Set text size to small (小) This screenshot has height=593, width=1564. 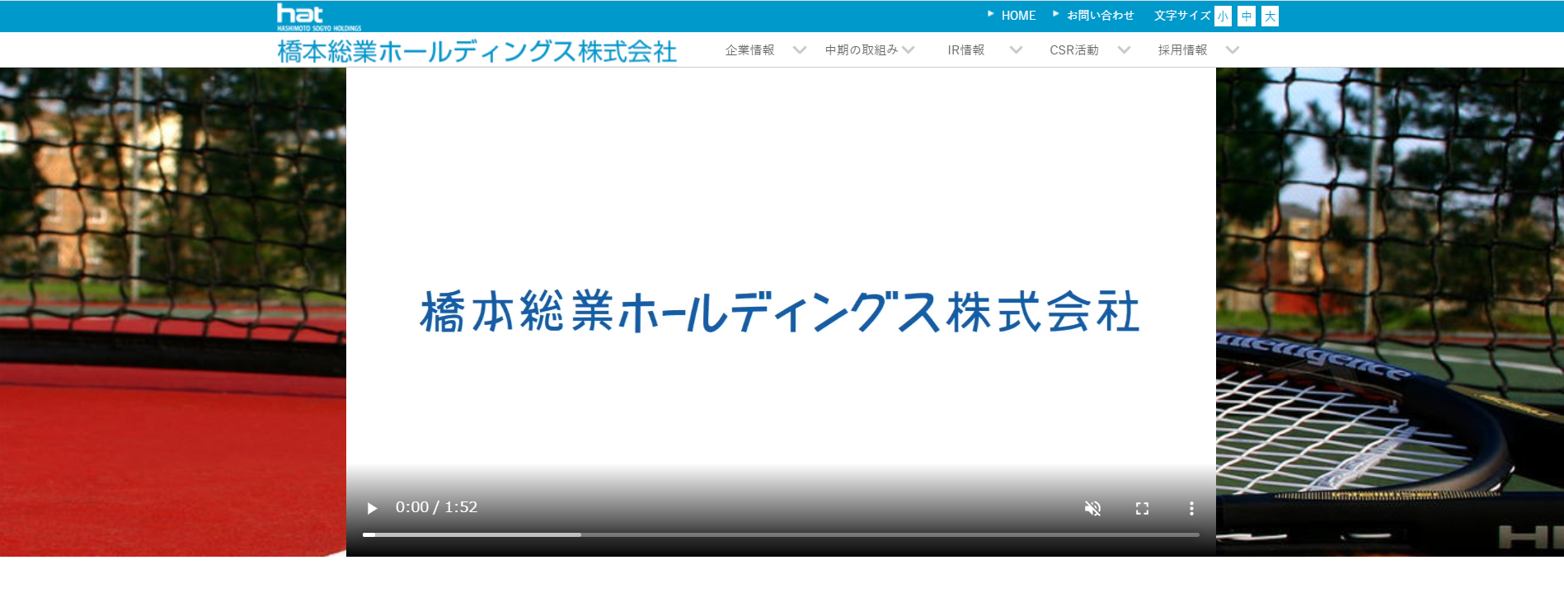click(1223, 16)
